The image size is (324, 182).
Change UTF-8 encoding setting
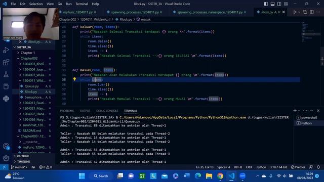[237, 167]
